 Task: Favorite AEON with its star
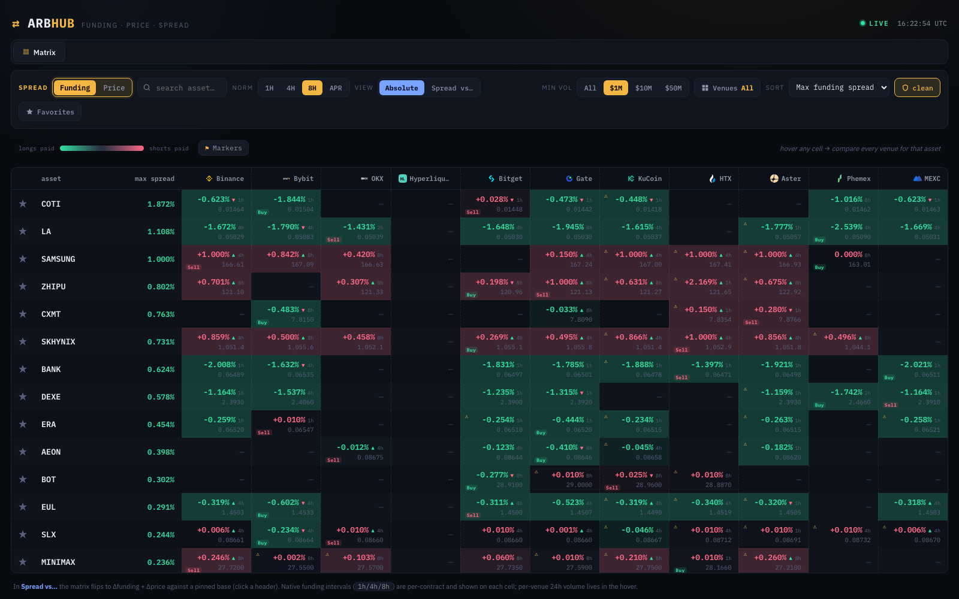pyautogui.click(x=23, y=452)
